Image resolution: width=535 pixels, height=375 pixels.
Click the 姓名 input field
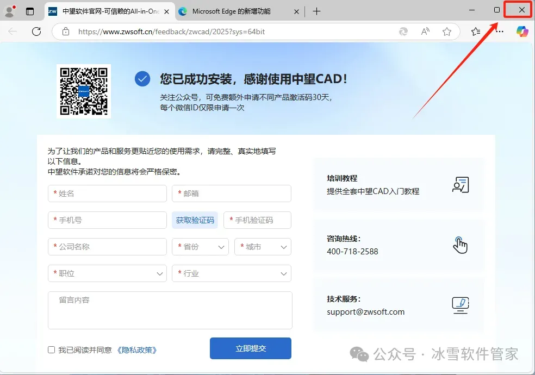pyautogui.click(x=107, y=193)
